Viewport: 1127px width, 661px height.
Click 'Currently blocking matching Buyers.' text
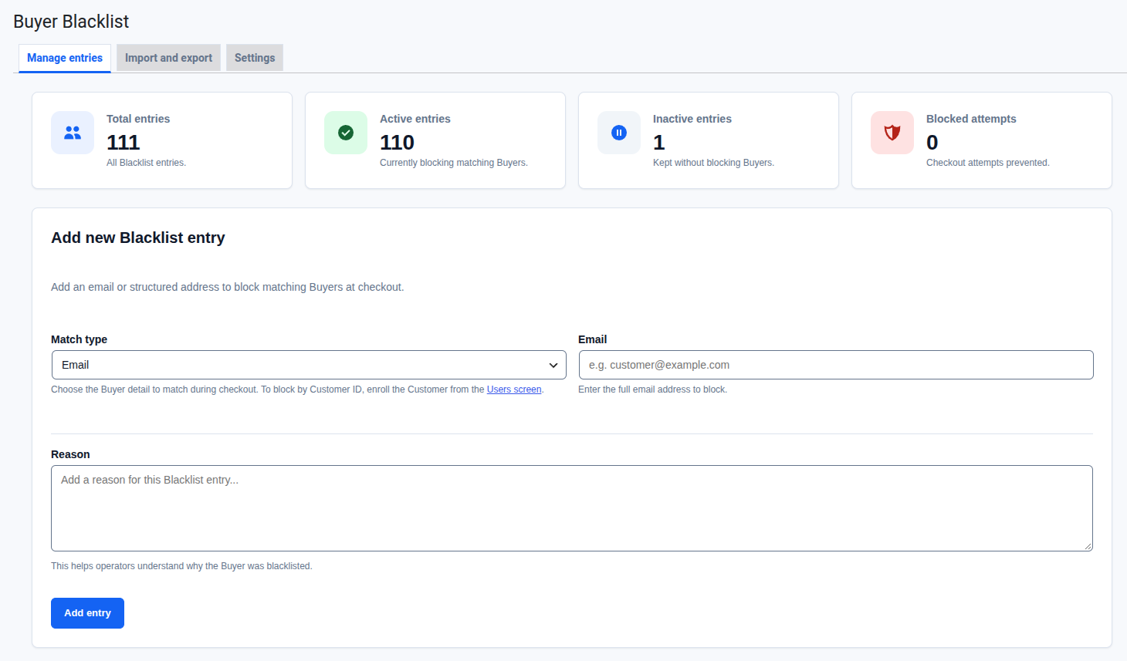coord(454,163)
